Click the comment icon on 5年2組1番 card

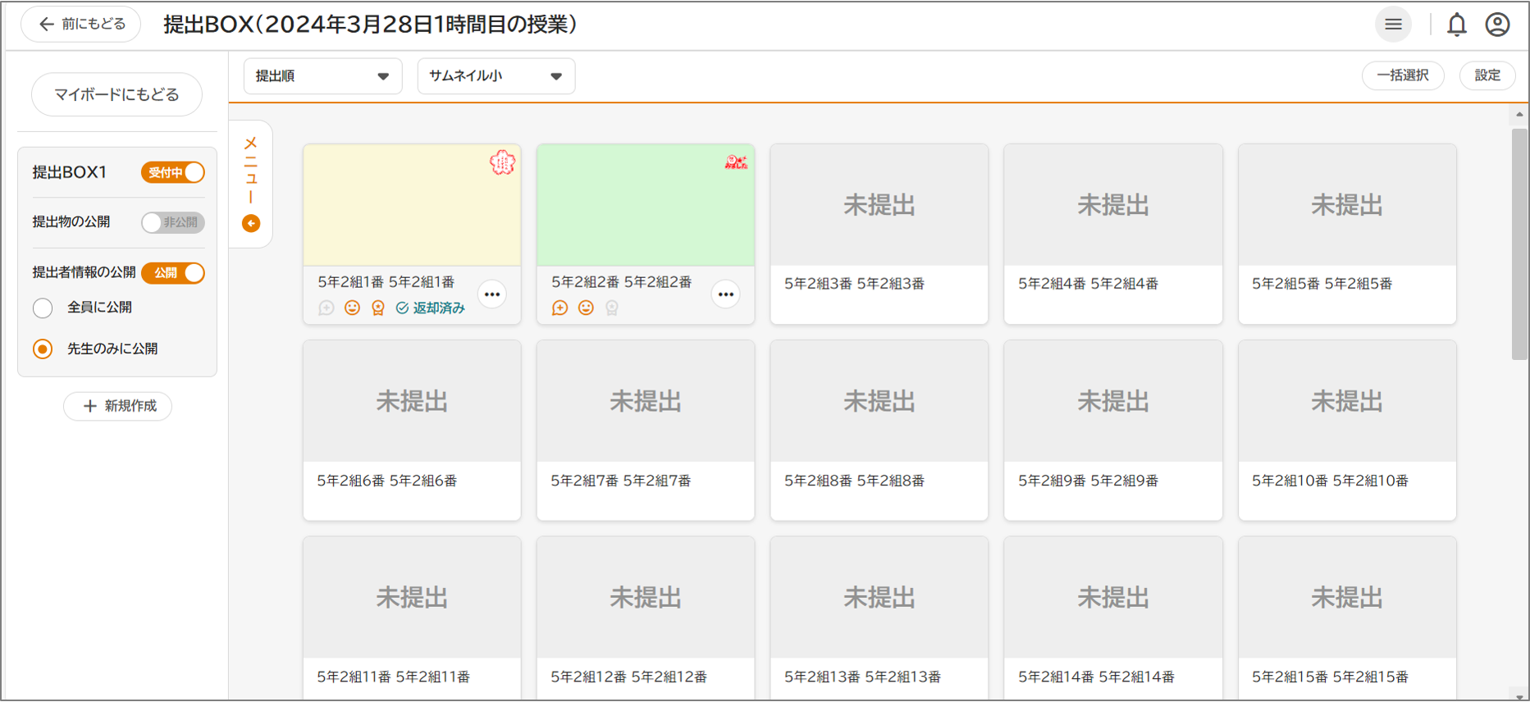(327, 308)
